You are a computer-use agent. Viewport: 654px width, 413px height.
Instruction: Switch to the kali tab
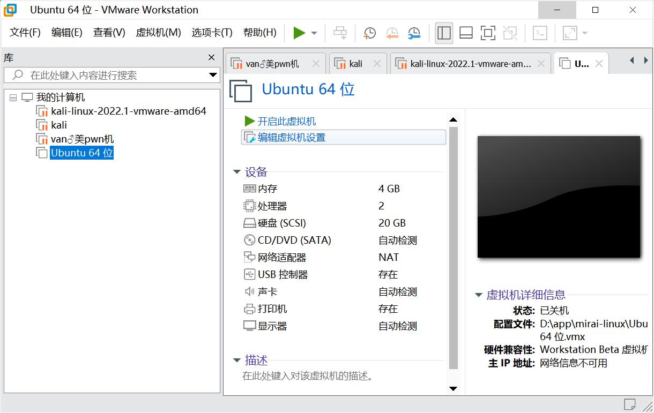[x=355, y=64]
